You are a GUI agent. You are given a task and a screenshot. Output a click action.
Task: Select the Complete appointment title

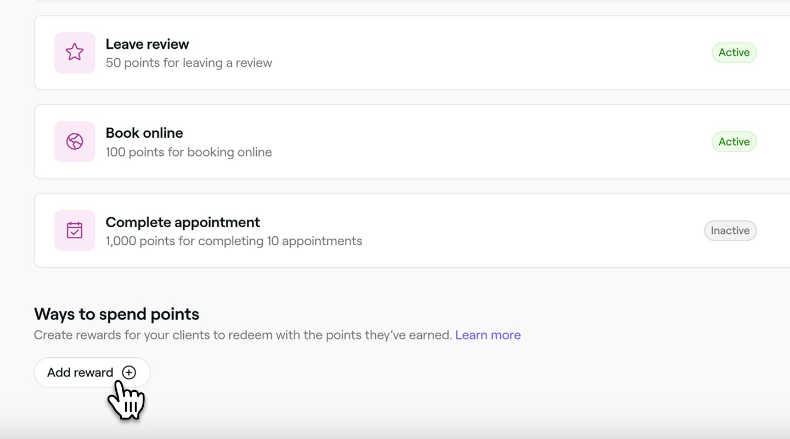[183, 222]
